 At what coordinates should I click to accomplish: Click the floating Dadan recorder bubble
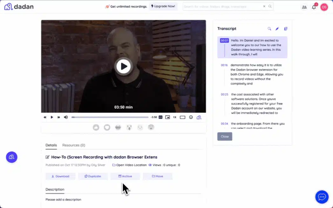[11, 157]
